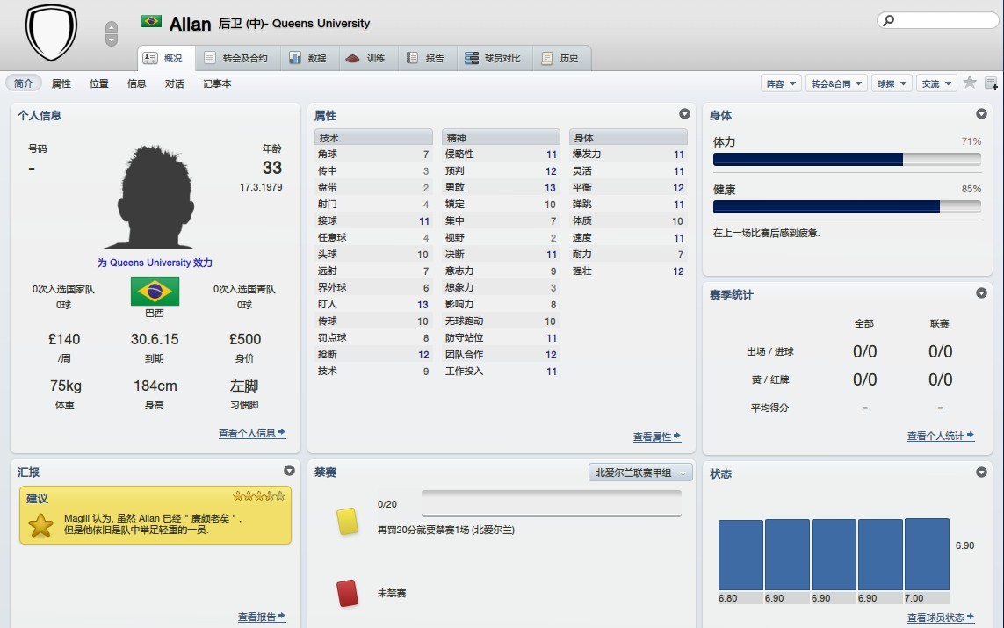The height and width of the screenshot is (628, 1004).
Task: Click the form bar rated 7.00
Action: [x=927, y=554]
